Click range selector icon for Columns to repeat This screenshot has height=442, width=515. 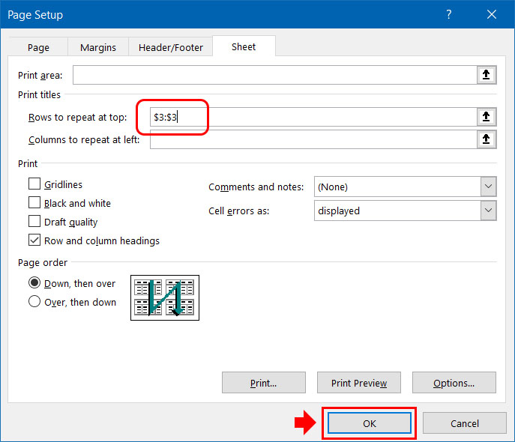coord(487,139)
